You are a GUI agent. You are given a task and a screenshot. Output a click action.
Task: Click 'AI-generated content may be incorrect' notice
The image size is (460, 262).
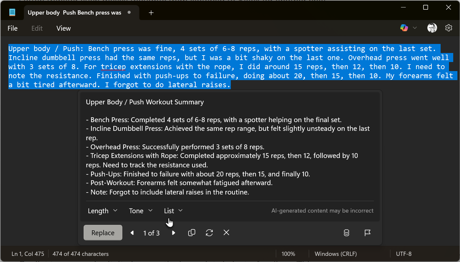pos(322,211)
